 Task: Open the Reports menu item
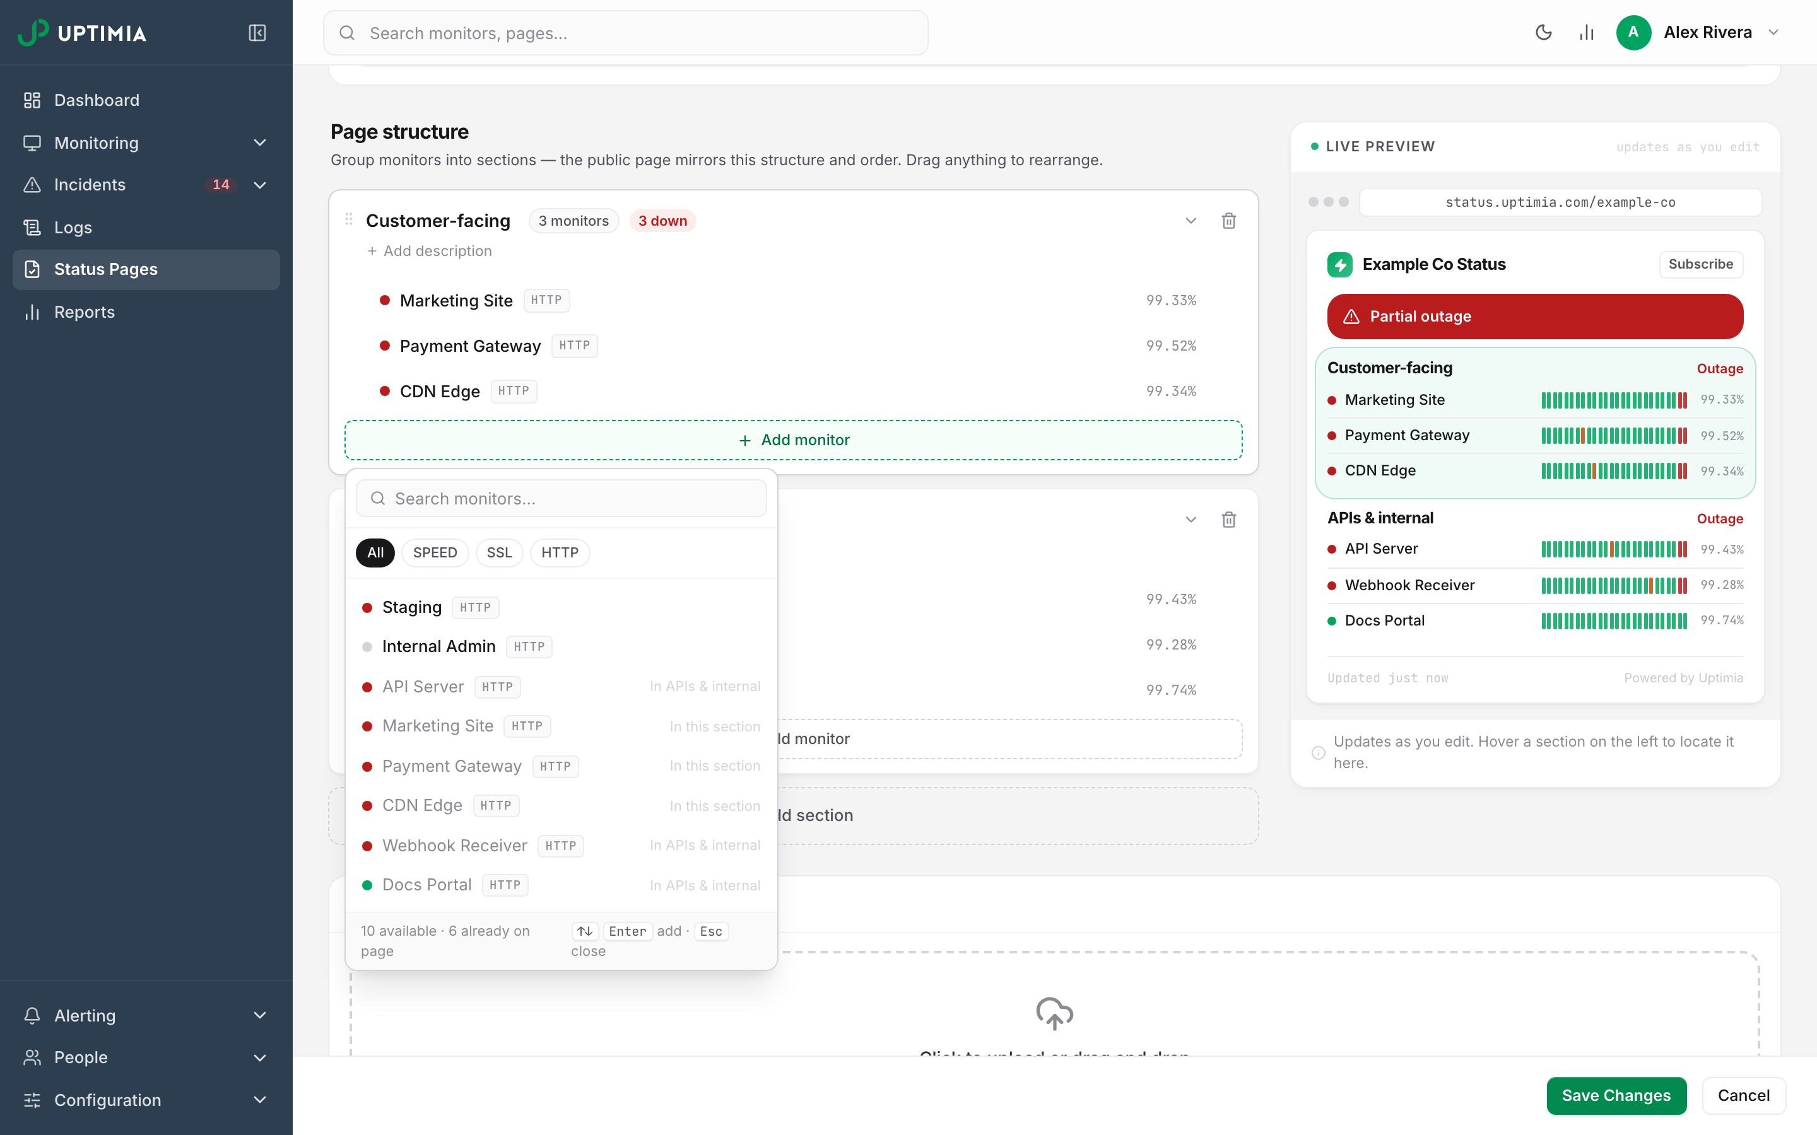[146, 311]
